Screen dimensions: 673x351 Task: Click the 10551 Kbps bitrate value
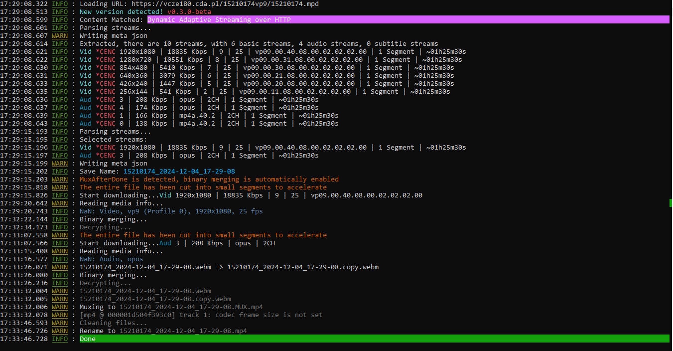(x=183, y=60)
